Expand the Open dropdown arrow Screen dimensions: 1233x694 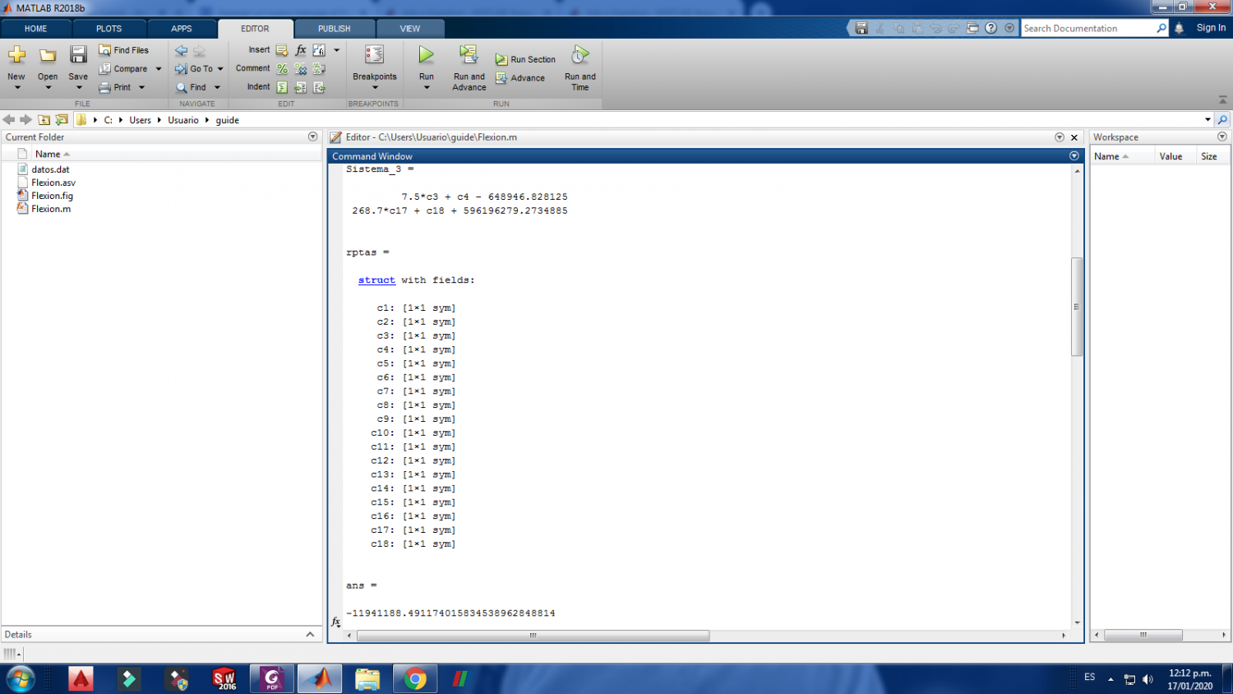tap(48, 87)
